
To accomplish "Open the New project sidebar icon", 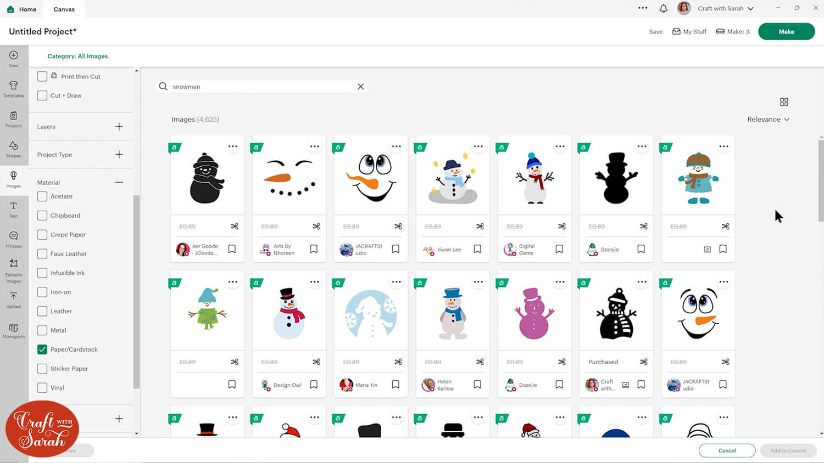I will pyautogui.click(x=14, y=59).
